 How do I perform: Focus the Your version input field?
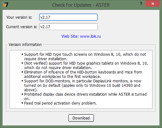(68, 17)
